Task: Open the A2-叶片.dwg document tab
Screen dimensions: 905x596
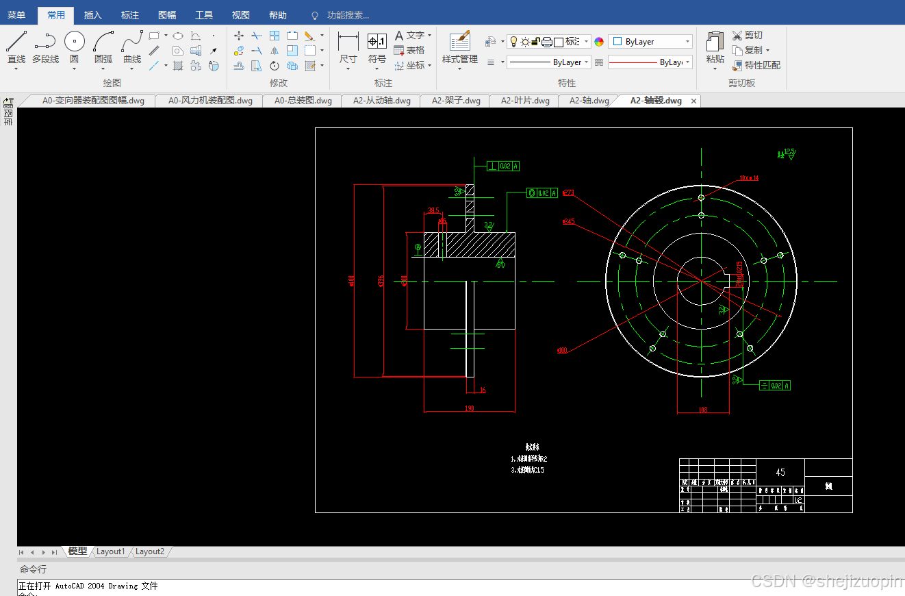Action: coord(525,100)
